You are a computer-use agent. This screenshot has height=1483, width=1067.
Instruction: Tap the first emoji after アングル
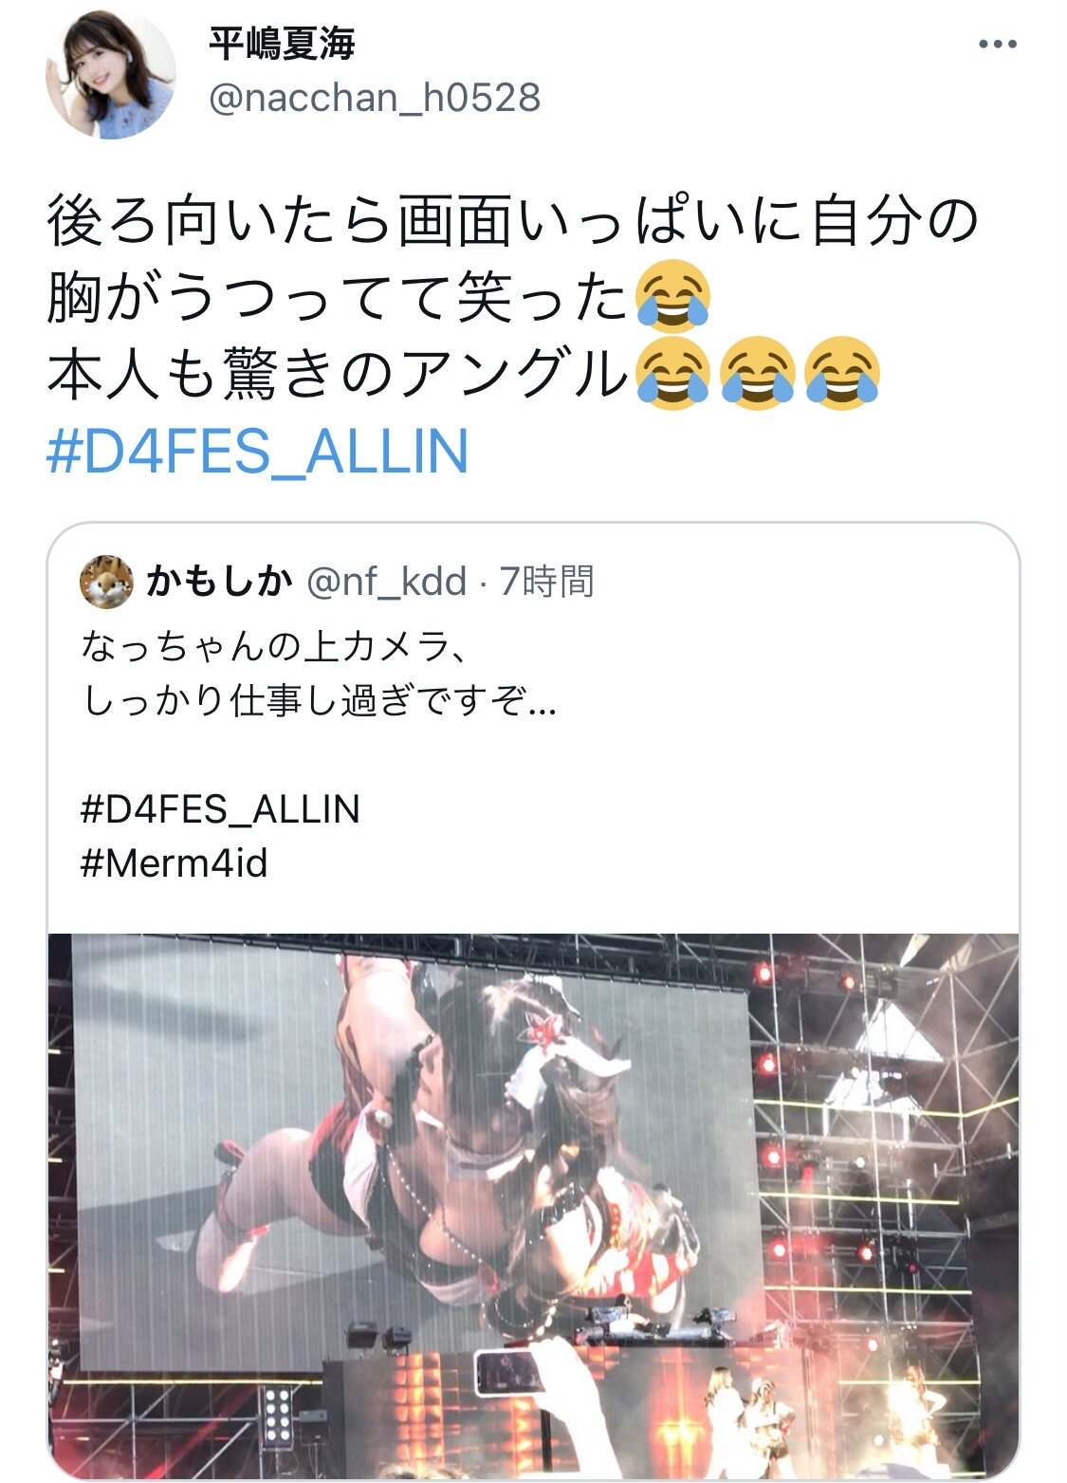pos(672,374)
